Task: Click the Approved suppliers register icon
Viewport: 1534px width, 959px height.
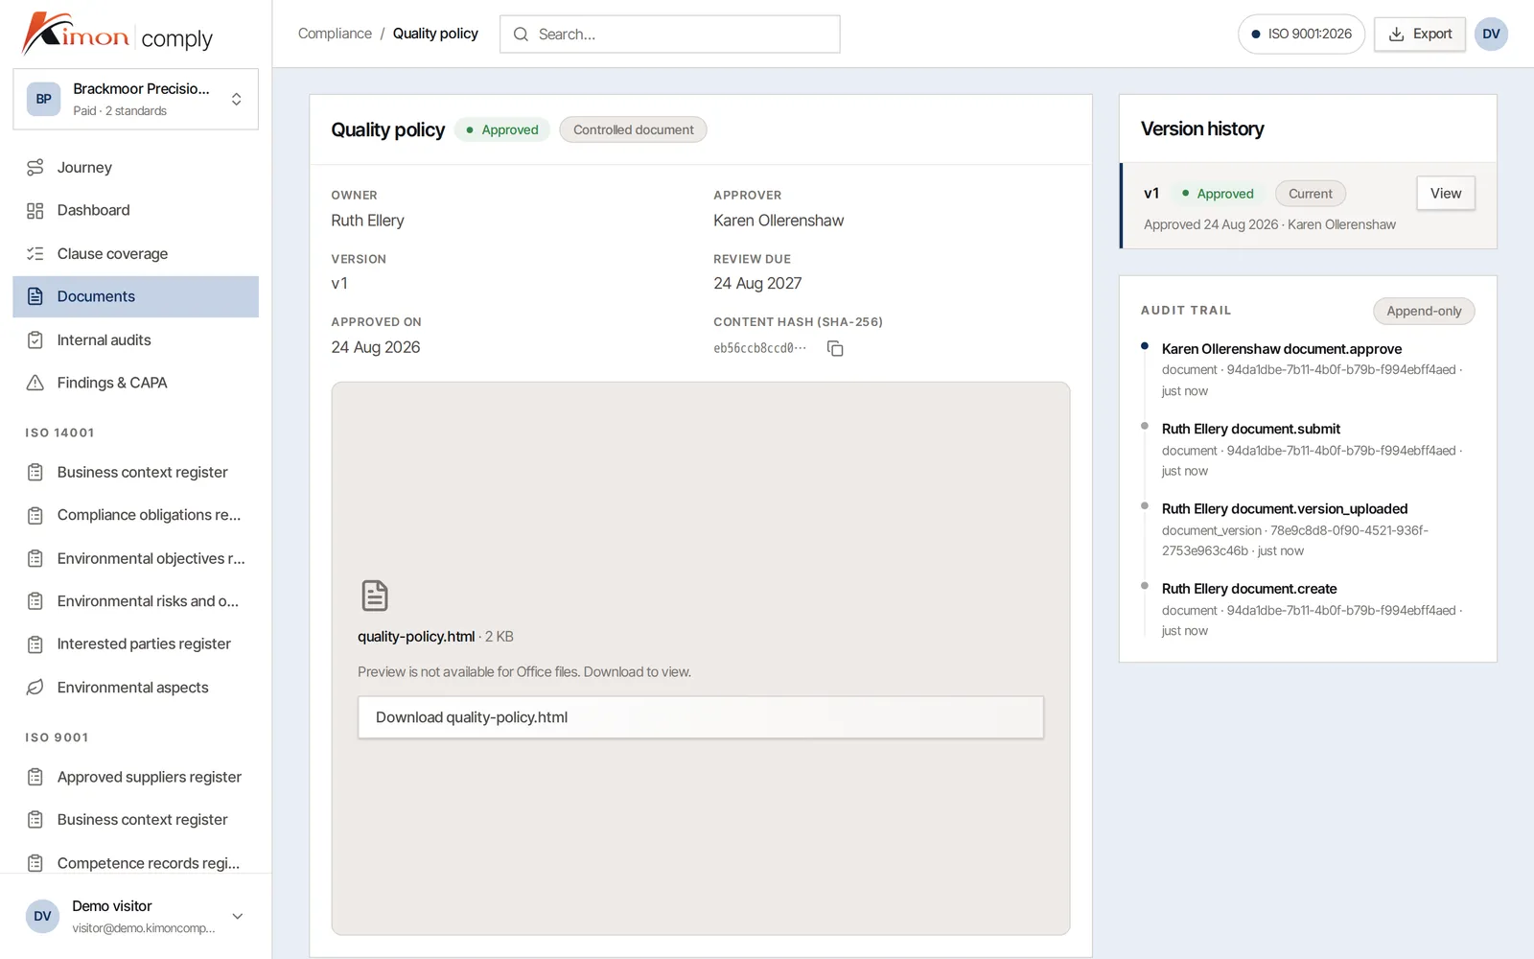Action: (x=35, y=777)
